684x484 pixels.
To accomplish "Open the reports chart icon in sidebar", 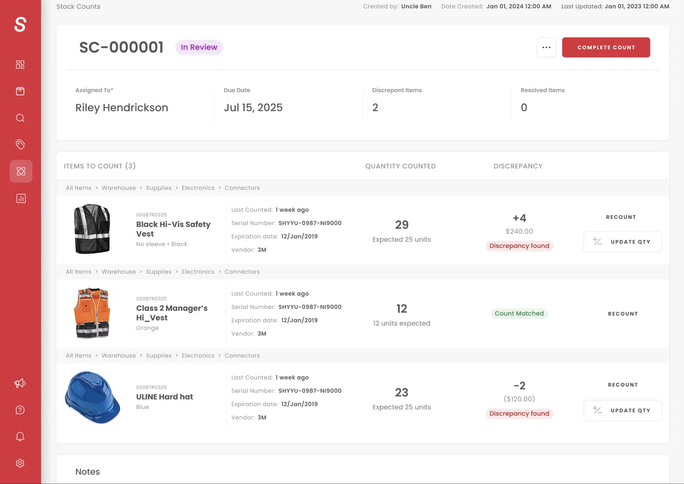I will tap(21, 198).
